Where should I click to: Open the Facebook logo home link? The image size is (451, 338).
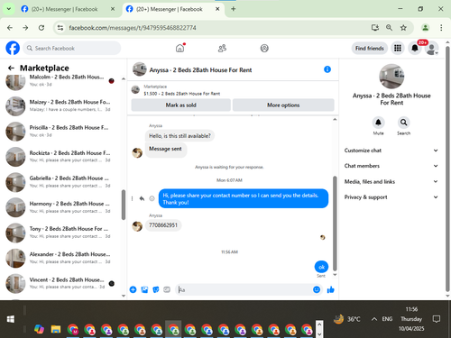13,48
